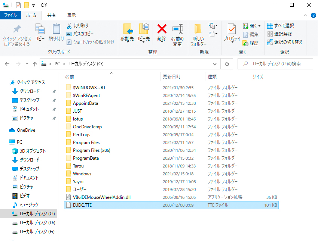The height and width of the screenshot is (241, 318).
Task: Select the Program Files (x86) folder
Action: (x=91, y=150)
